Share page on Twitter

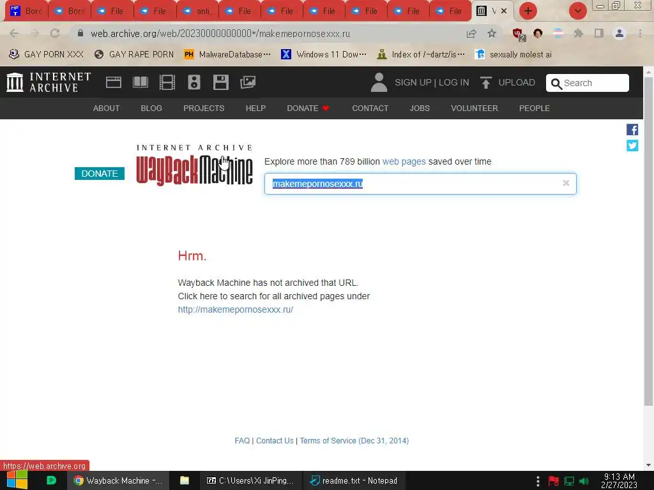pos(632,145)
